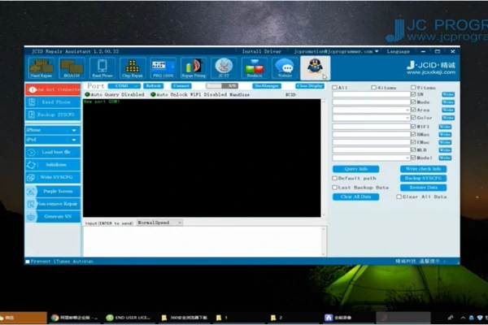488x325 pixels.
Task: Open the COM1 port dropdown
Action: 124,86
